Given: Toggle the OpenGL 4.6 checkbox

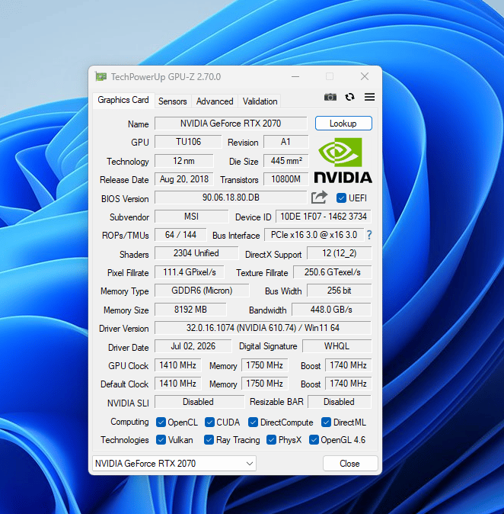Looking at the screenshot, I should (314, 439).
